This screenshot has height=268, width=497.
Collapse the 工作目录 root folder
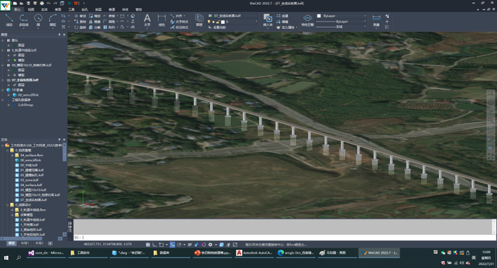coord(2,145)
